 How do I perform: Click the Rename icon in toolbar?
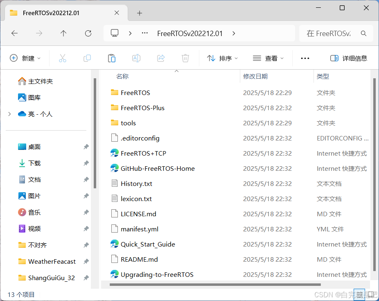(136, 58)
